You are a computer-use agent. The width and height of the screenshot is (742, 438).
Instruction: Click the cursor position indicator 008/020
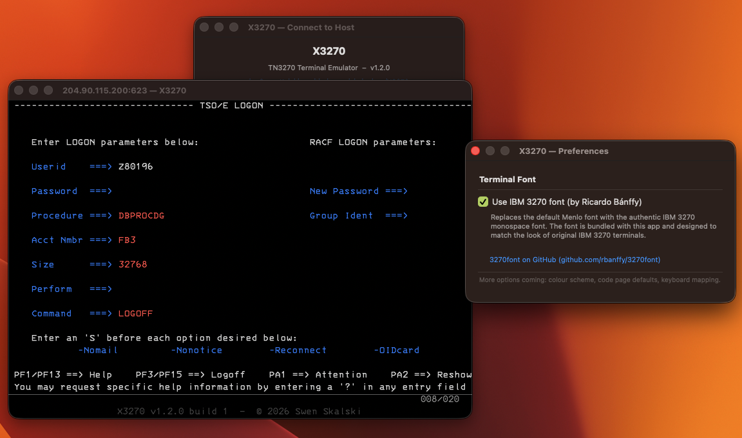(440, 399)
